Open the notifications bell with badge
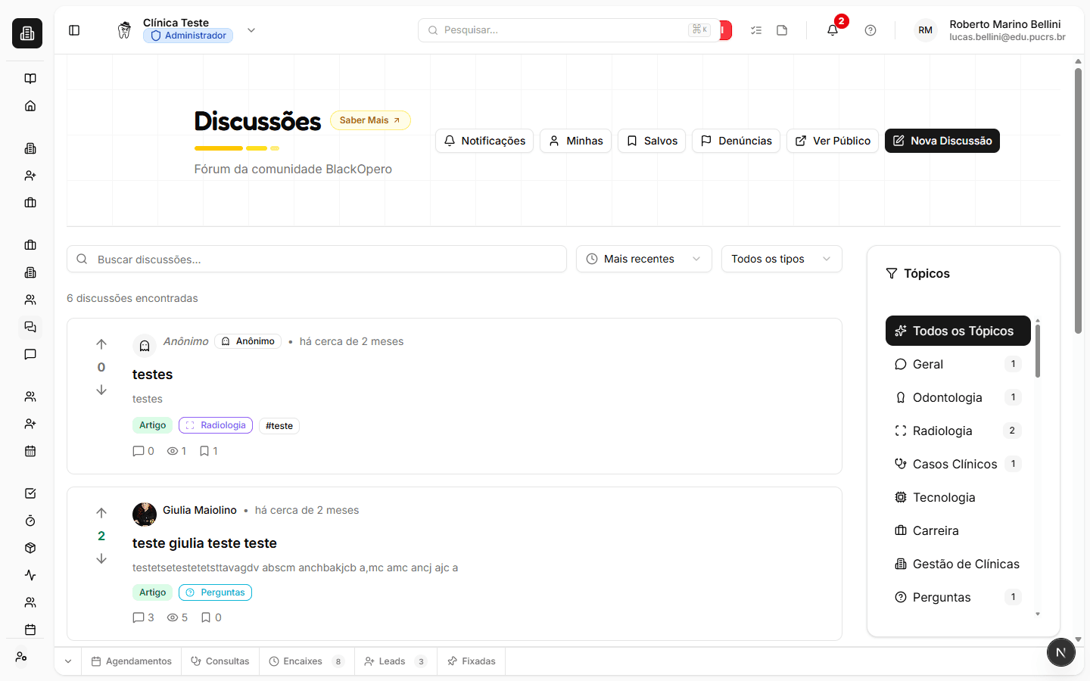The width and height of the screenshot is (1090, 681). 831,30
